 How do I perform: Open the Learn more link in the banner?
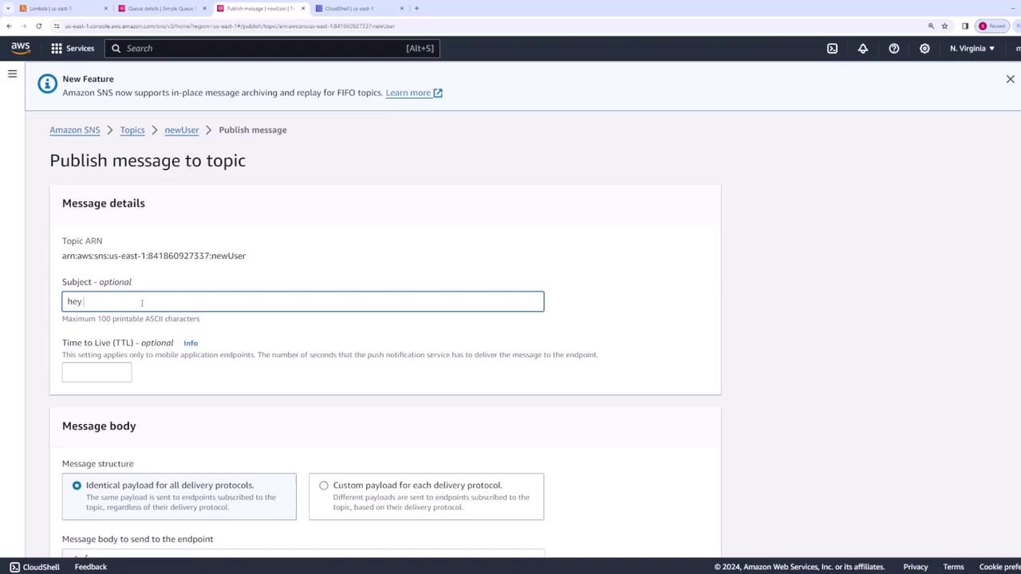(414, 92)
